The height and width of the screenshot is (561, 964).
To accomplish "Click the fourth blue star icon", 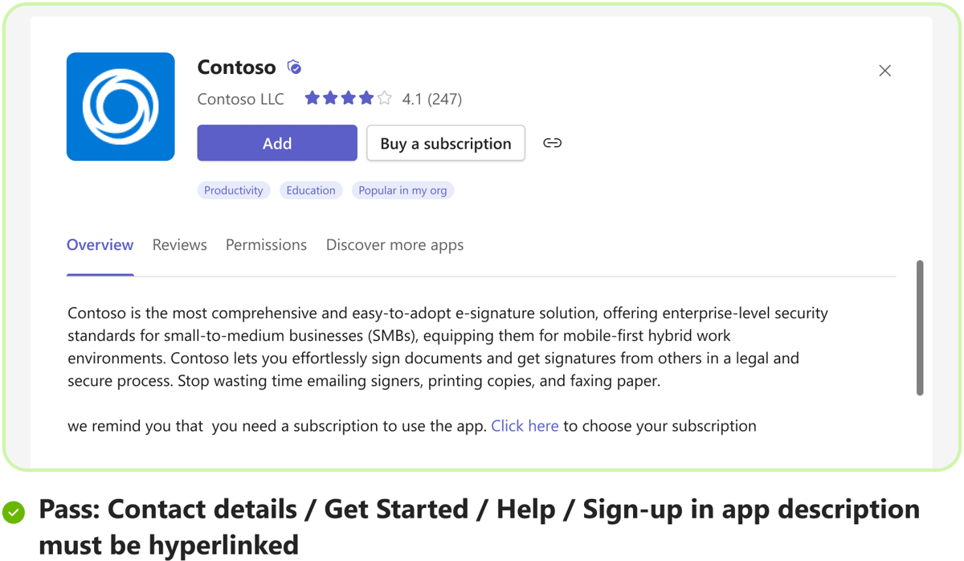I will click(366, 97).
